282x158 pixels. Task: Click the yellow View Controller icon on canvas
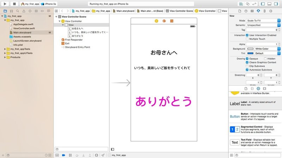tap(157, 21)
